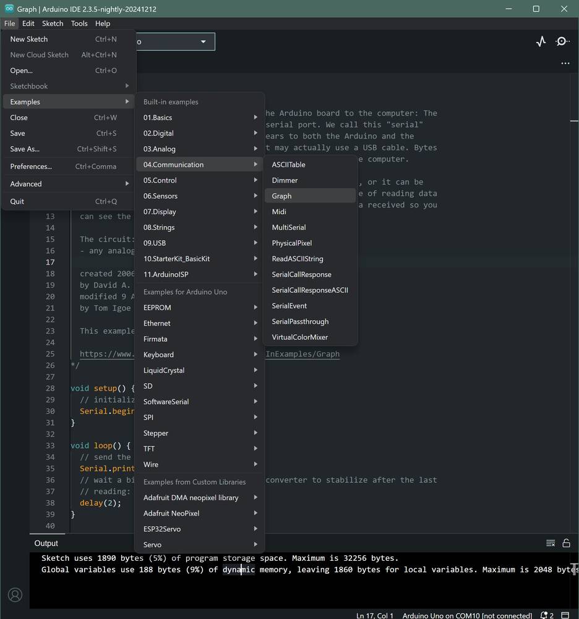The image size is (579, 619).
Task: Follow the Graph example URL link in editor
Action: pyautogui.click(x=302, y=353)
